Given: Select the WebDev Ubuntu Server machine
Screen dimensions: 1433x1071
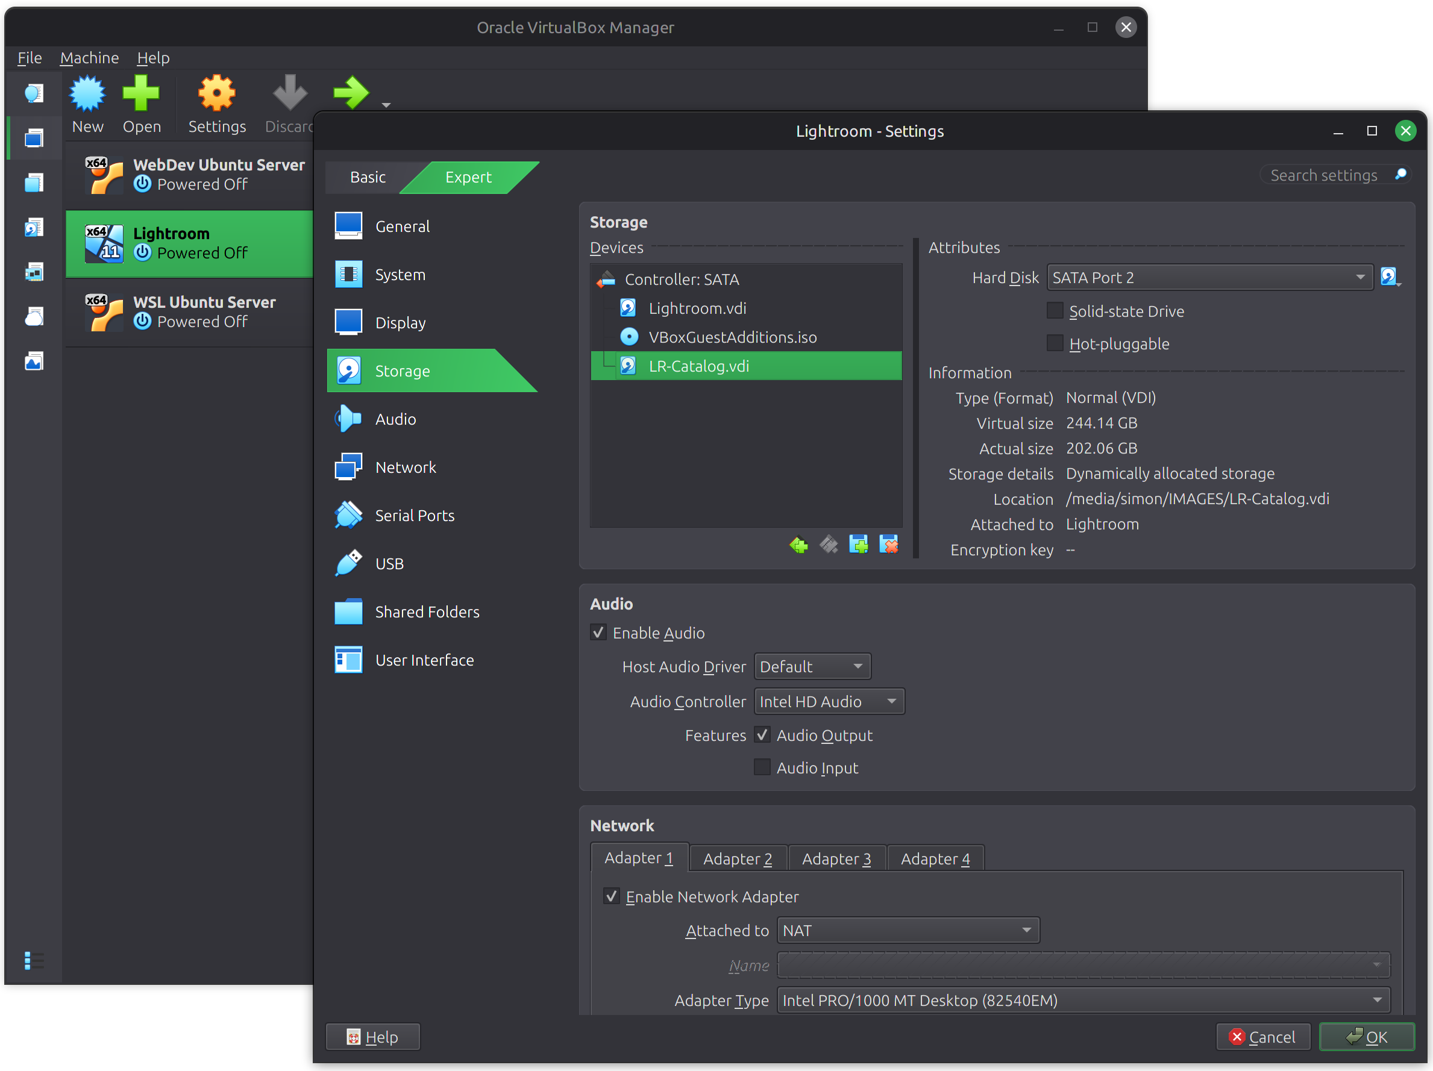Looking at the screenshot, I should (190, 175).
